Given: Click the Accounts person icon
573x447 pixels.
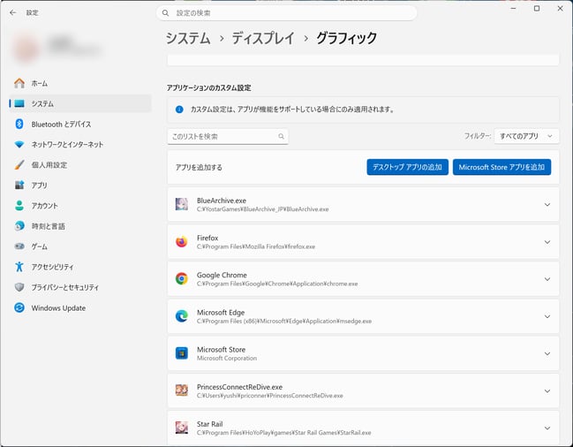Looking at the screenshot, I should [x=19, y=206].
